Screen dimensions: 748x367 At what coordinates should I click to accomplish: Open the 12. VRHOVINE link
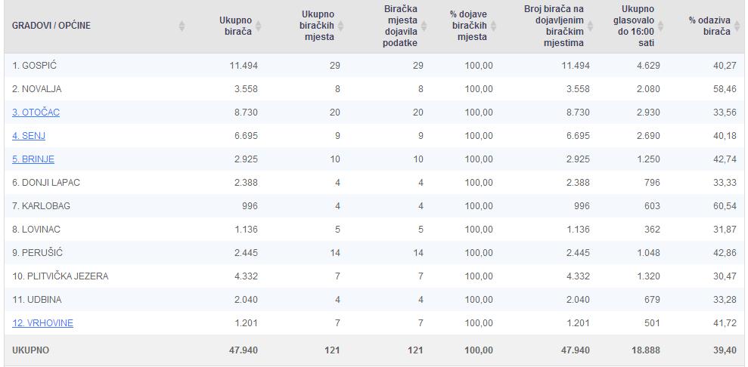(42, 323)
